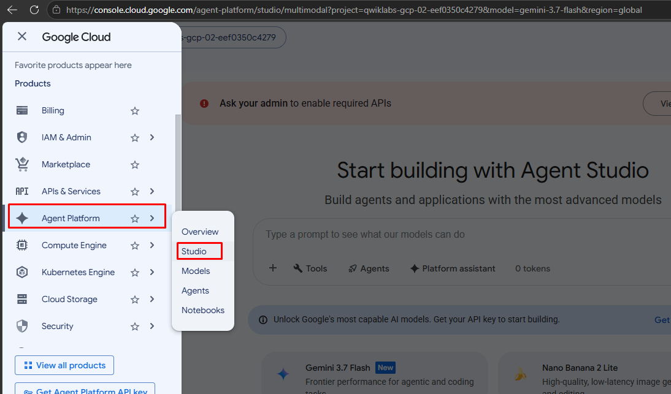
Task: Star Compute Engine as a favorite
Action: pos(135,245)
